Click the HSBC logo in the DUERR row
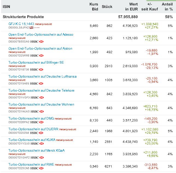176x173 pixels. 37,133
